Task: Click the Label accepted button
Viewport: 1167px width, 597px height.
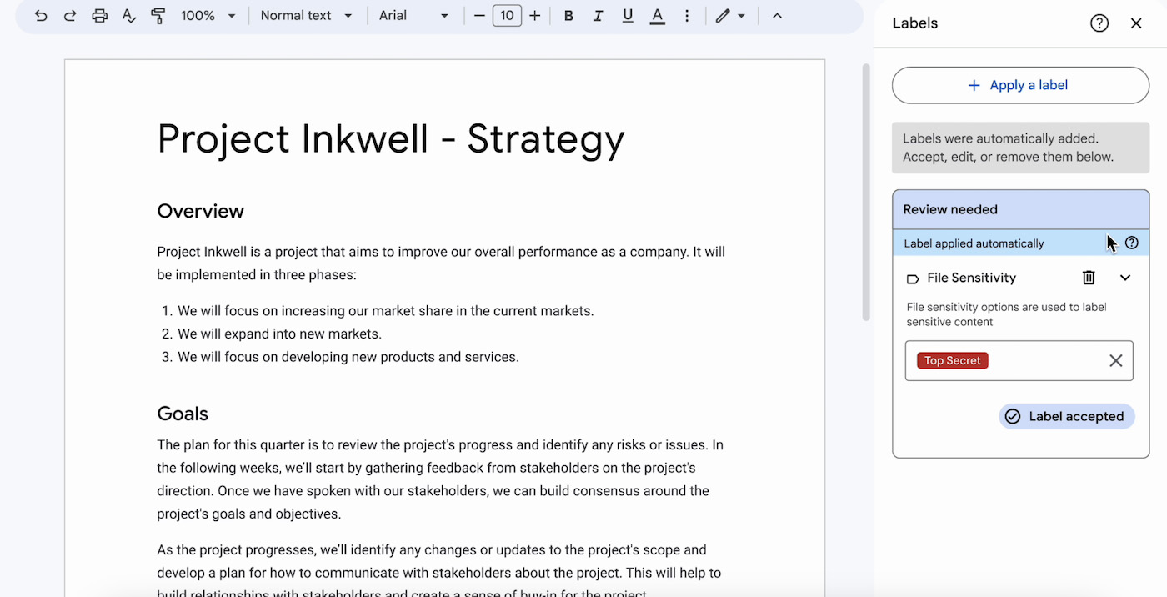Action: 1066,416
